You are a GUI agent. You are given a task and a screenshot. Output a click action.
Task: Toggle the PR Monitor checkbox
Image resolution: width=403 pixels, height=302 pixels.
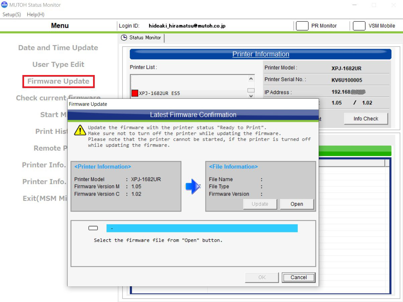302,26
